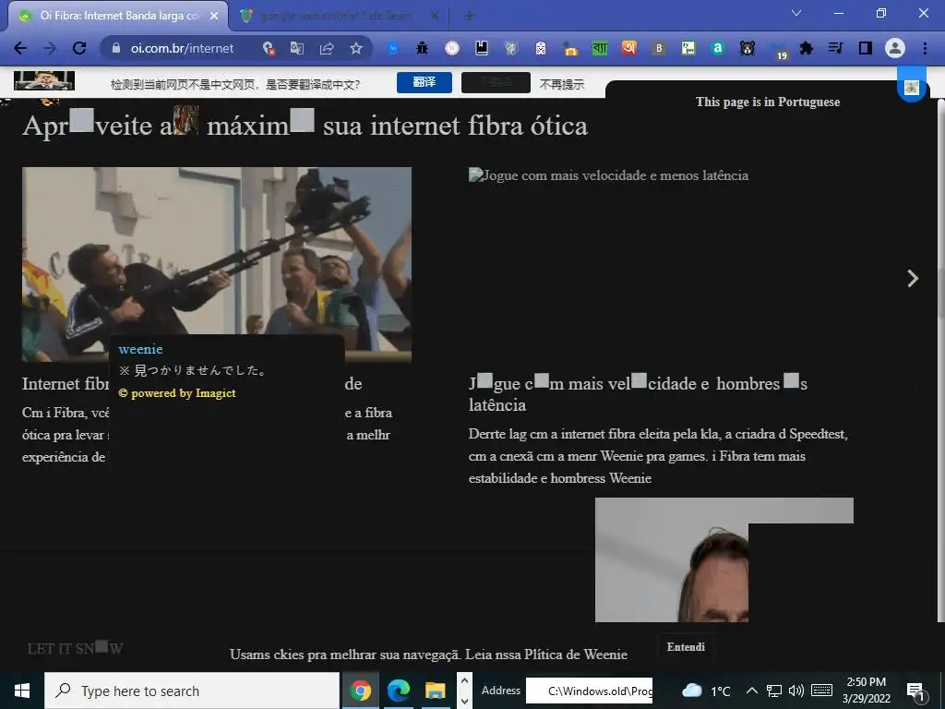The width and height of the screenshot is (945, 709).
Task: Advance the carousel with the right chevron
Action: tap(913, 278)
